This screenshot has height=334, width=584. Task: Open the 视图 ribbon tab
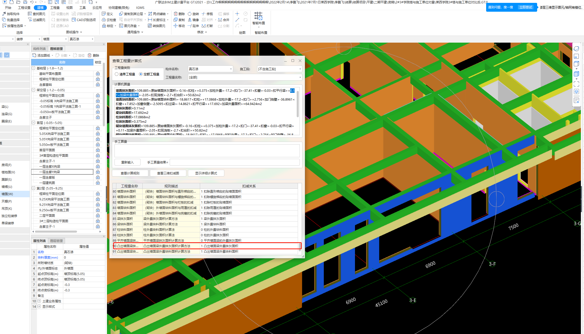pos(69,8)
